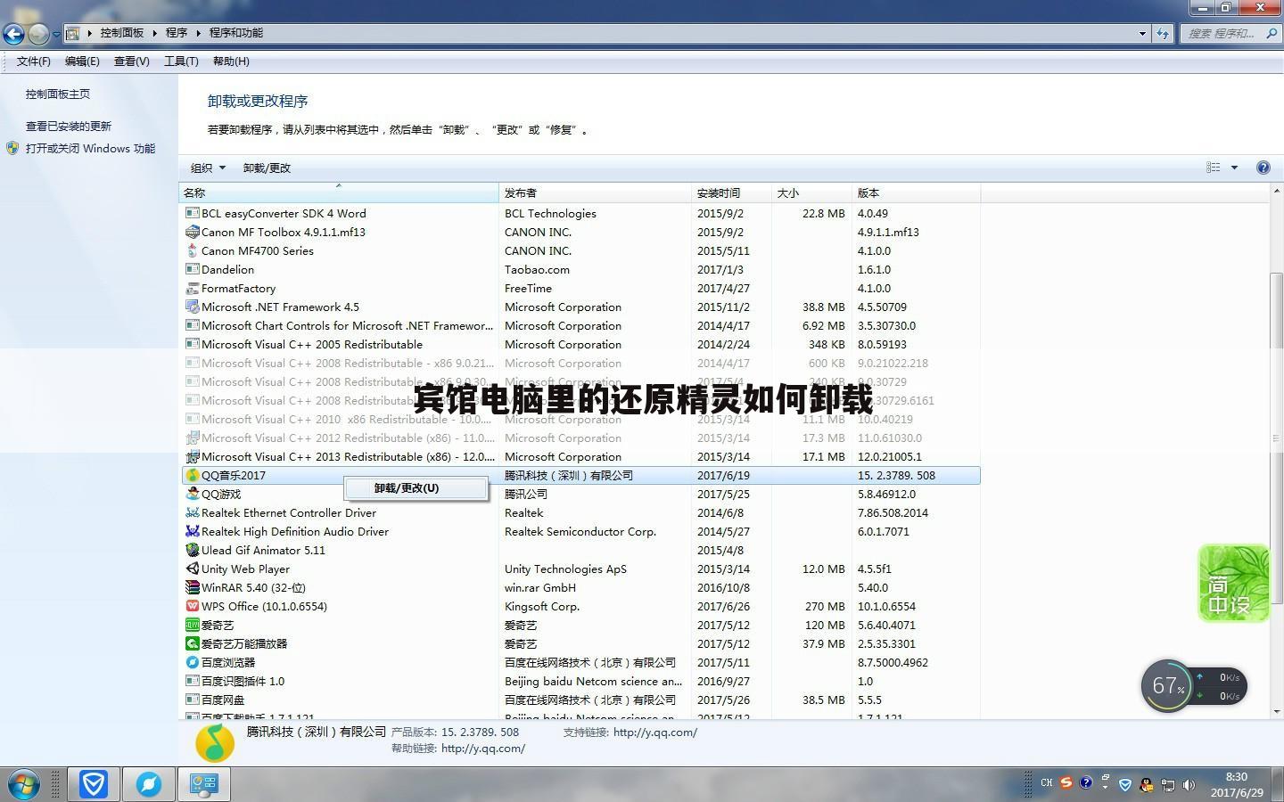The image size is (1284, 802).
Task: Open the 文件(F) menu
Action: coord(34,61)
